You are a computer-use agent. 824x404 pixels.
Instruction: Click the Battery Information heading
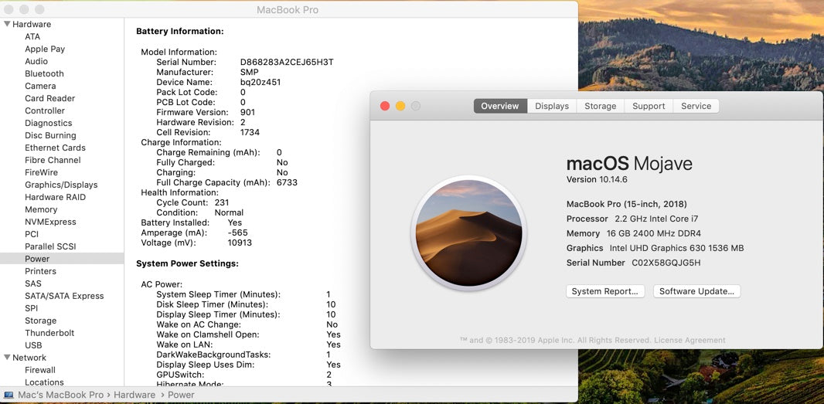point(180,32)
